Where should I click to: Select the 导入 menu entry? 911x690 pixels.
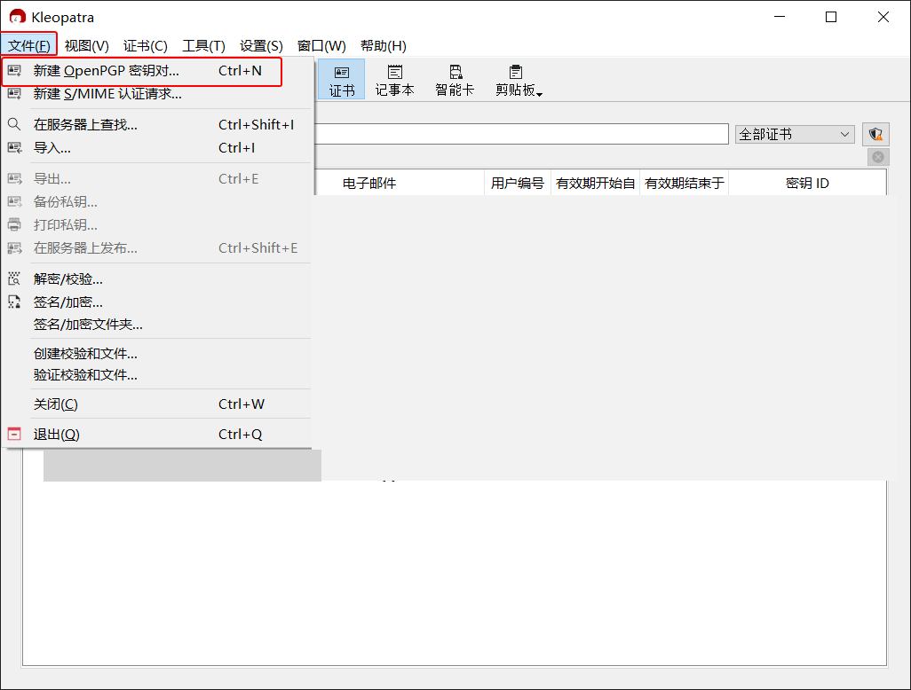[x=157, y=148]
